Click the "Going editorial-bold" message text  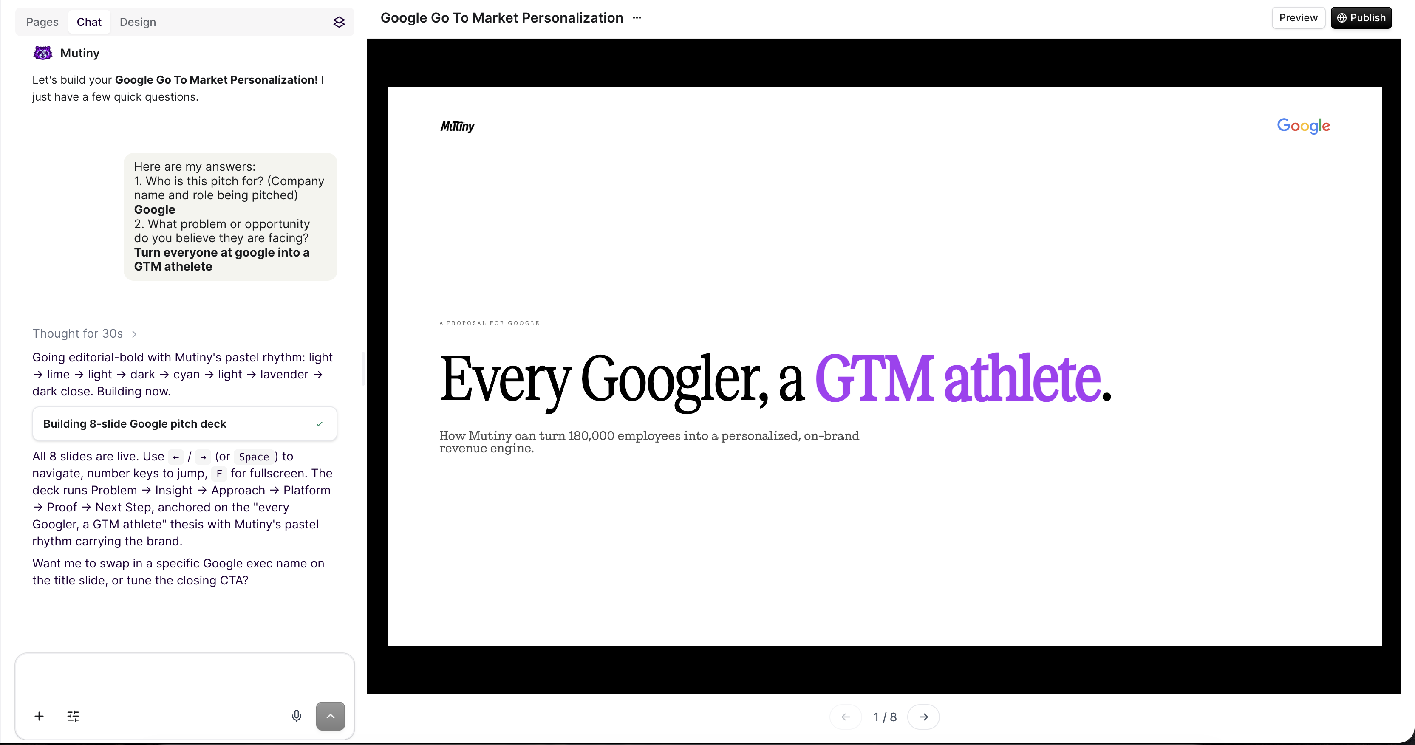click(183, 375)
